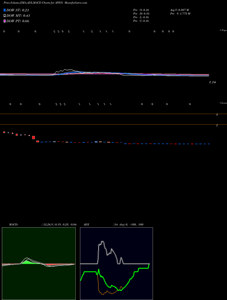227x300 pixels.
Task: Click the '3' label on the upper orange line
Action: [x=217, y=115]
